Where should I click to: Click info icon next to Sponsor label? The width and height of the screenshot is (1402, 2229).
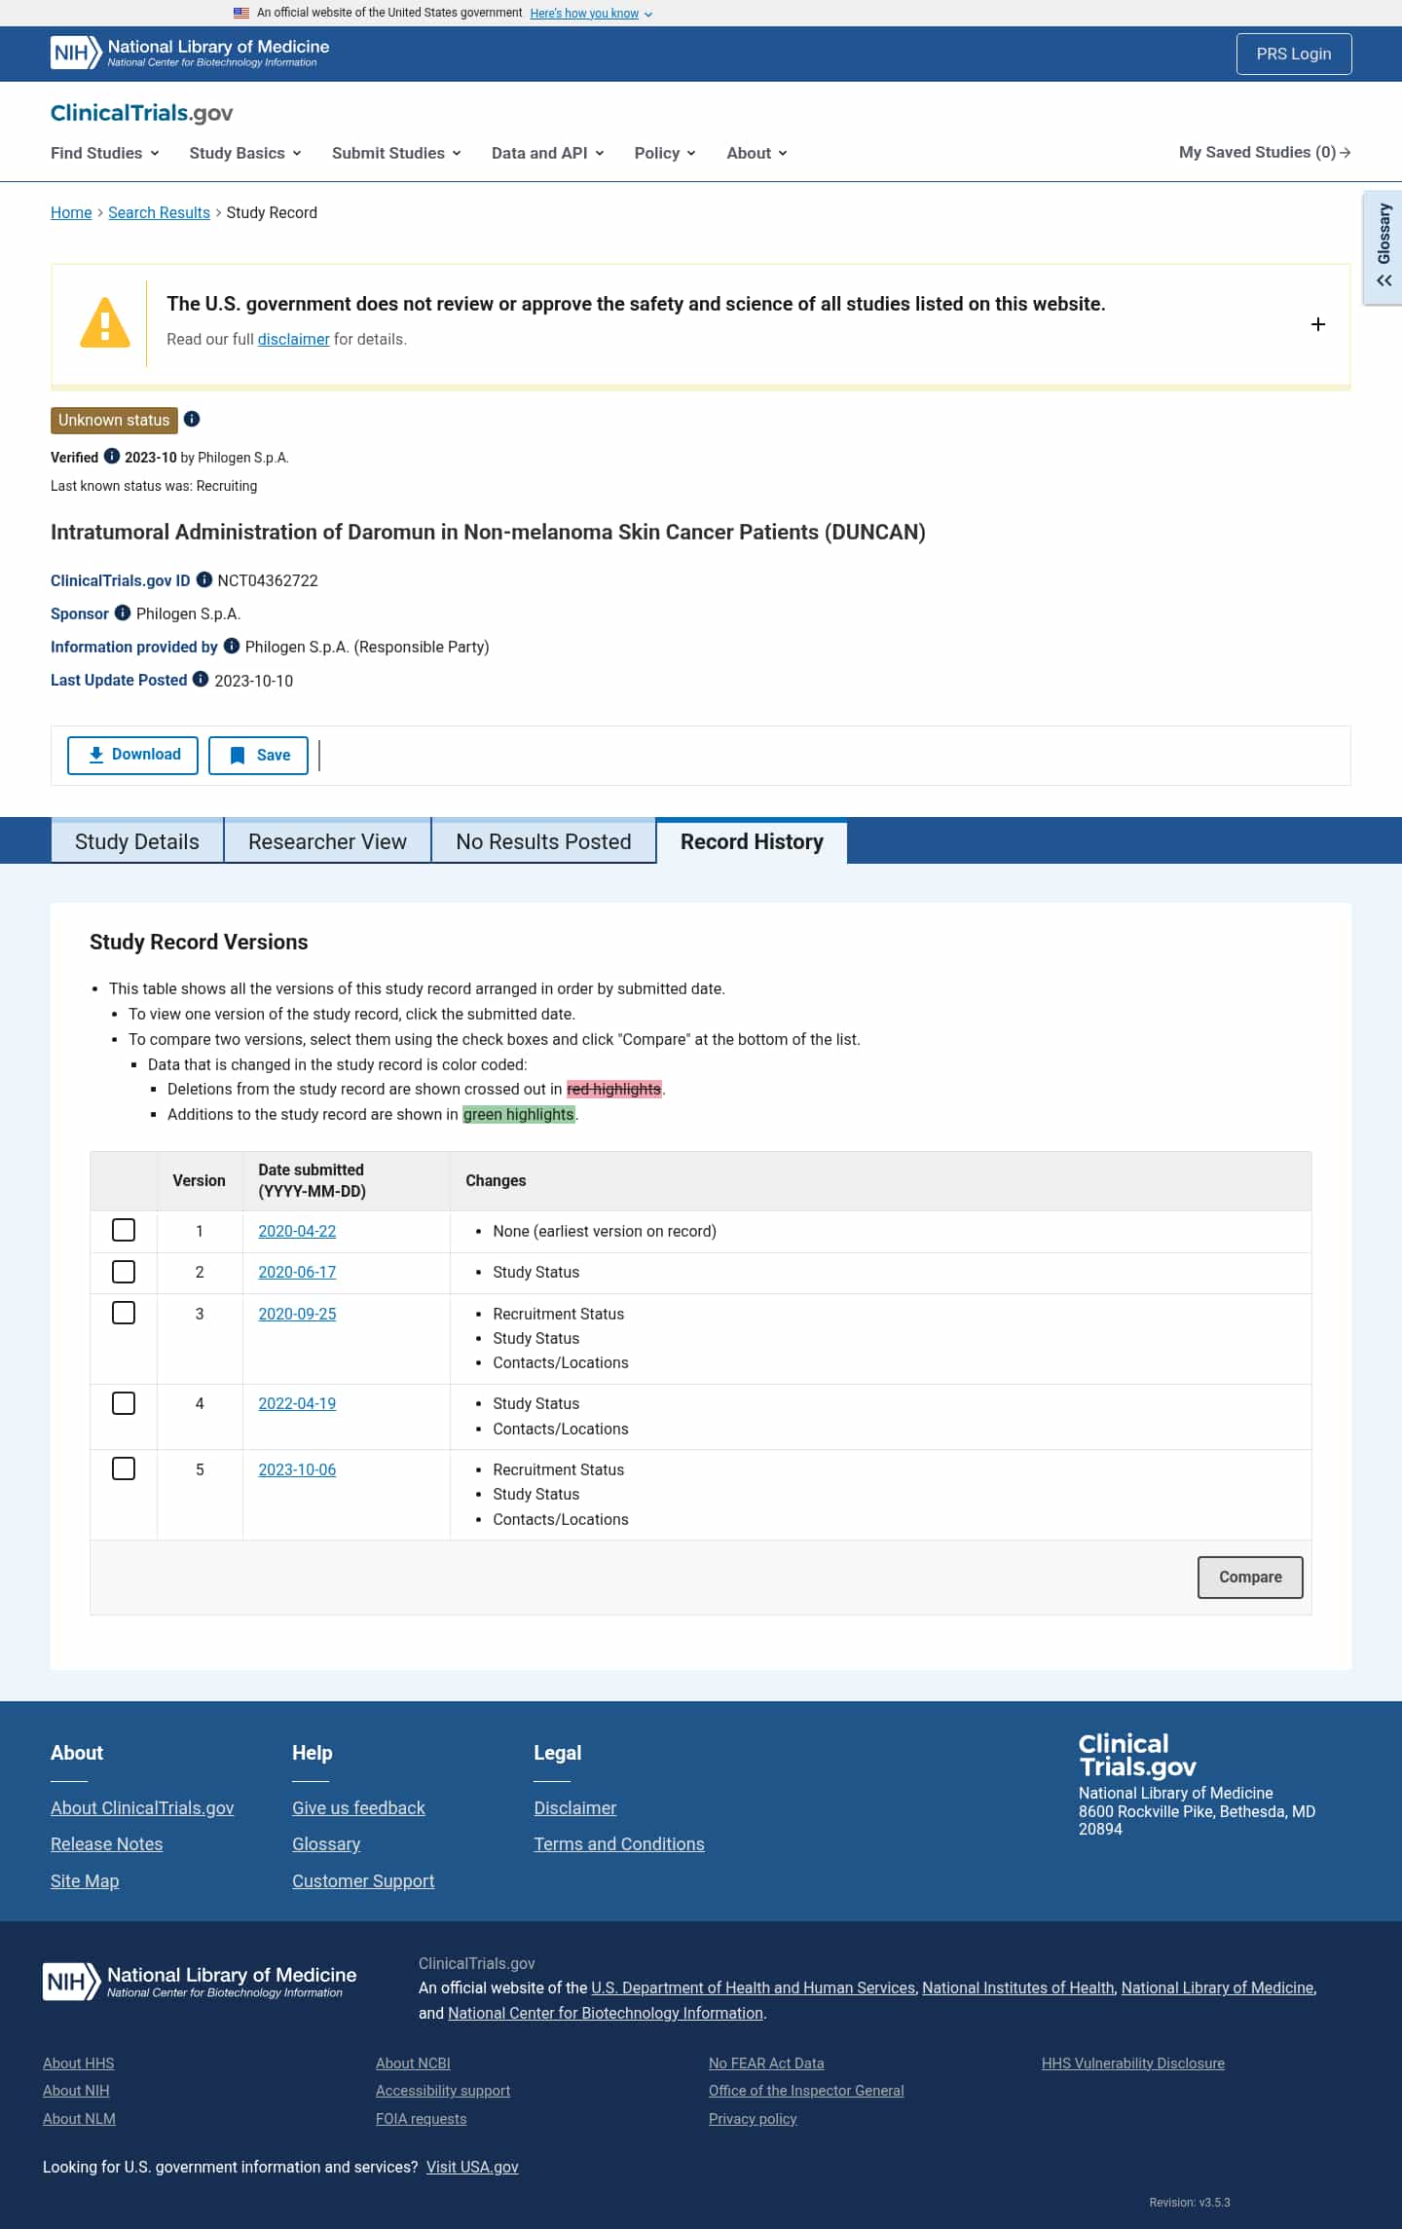click(x=123, y=613)
